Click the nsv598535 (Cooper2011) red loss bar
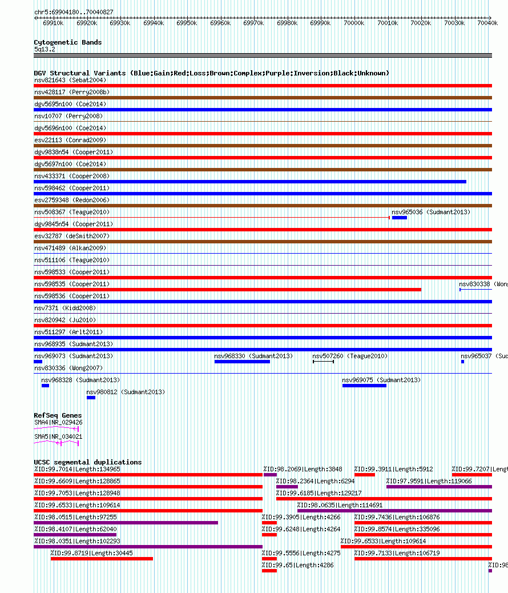The image size is (508, 593). click(x=228, y=290)
